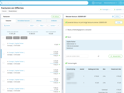
Task: Switch to the Artikelen tab
Action: pyautogui.click(x=54, y=21)
